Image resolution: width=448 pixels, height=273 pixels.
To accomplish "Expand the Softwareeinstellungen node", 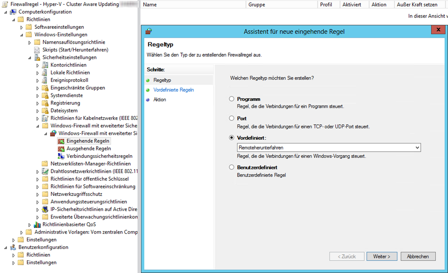I will [21, 28].
